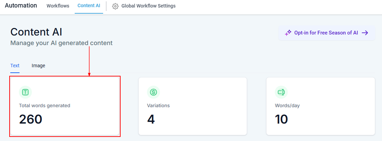Open the Global Workflow Settings text link
The height and width of the screenshot is (141, 382).
[x=148, y=6]
